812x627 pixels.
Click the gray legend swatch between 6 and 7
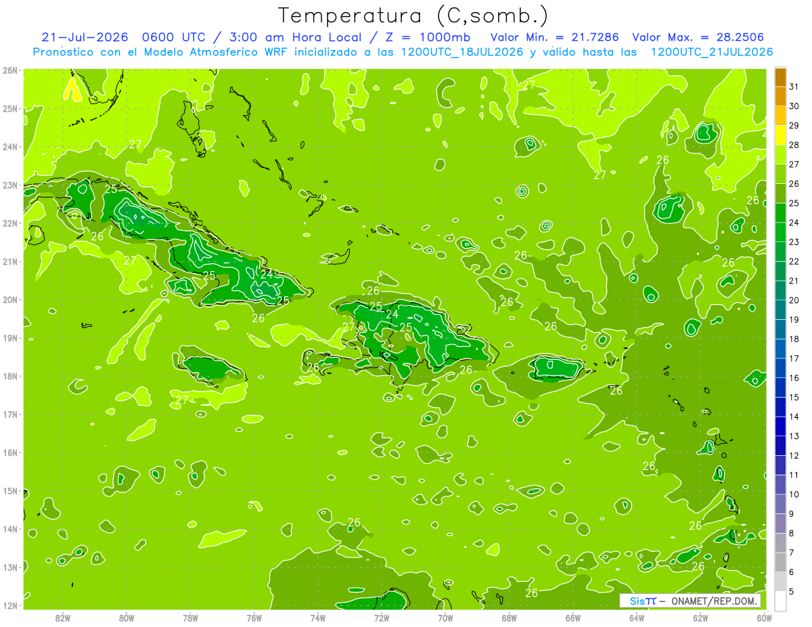[780, 562]
